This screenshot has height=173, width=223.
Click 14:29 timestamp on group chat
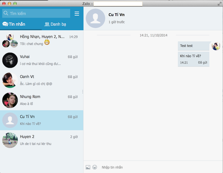pos(73,37)
